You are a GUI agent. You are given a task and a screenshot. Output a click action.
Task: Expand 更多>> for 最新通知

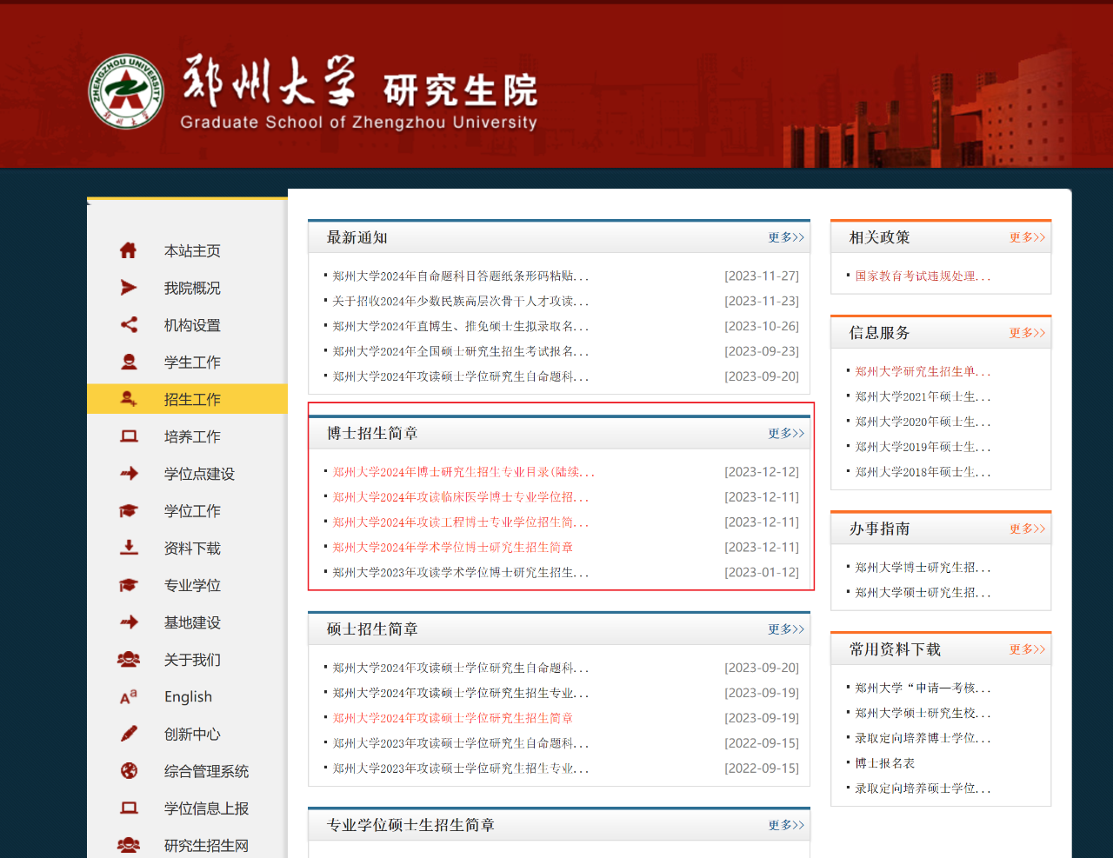[x=786, y=237]
